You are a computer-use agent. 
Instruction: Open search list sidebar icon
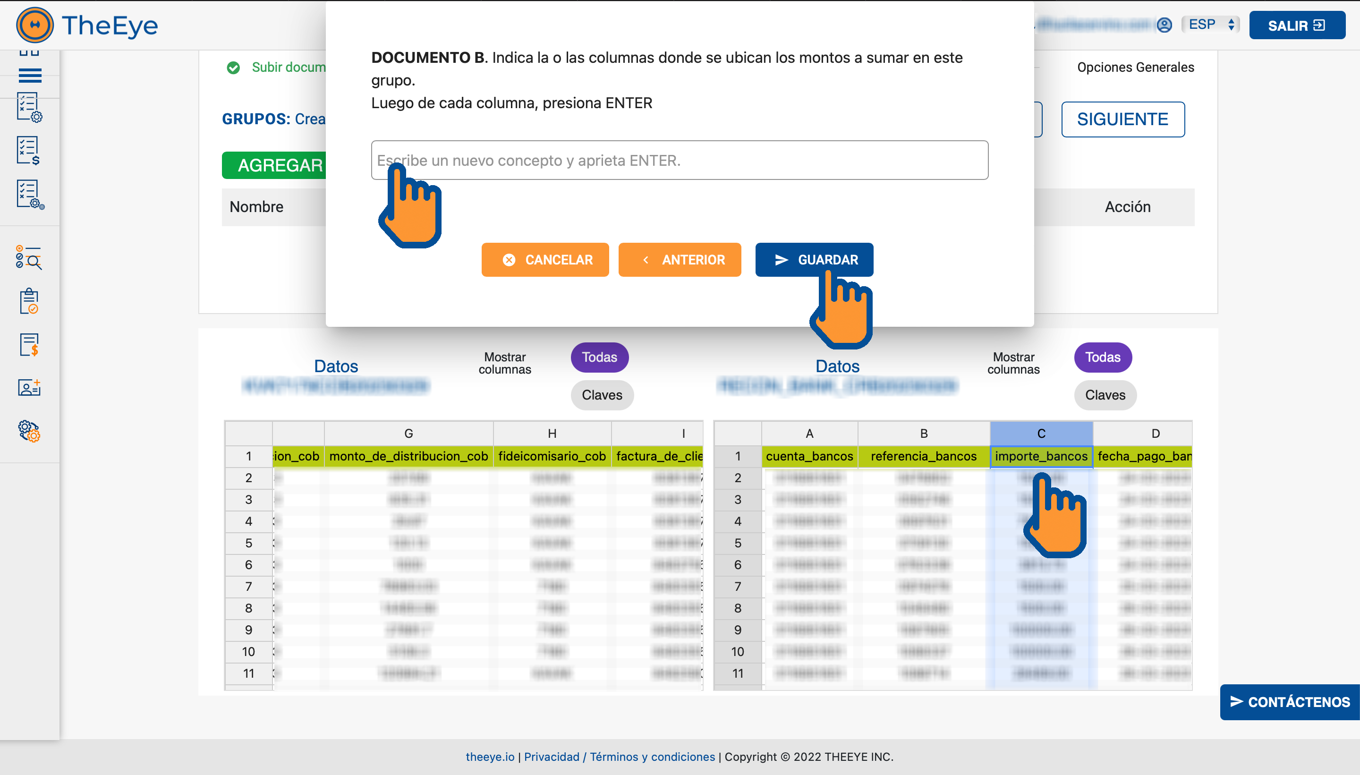[29, 257]
